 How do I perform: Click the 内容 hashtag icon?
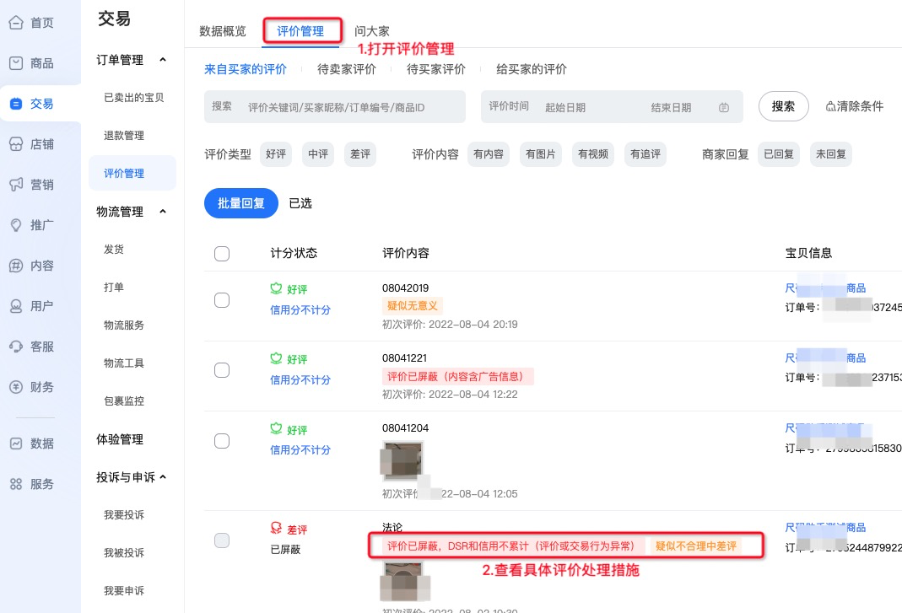point(16,266)
